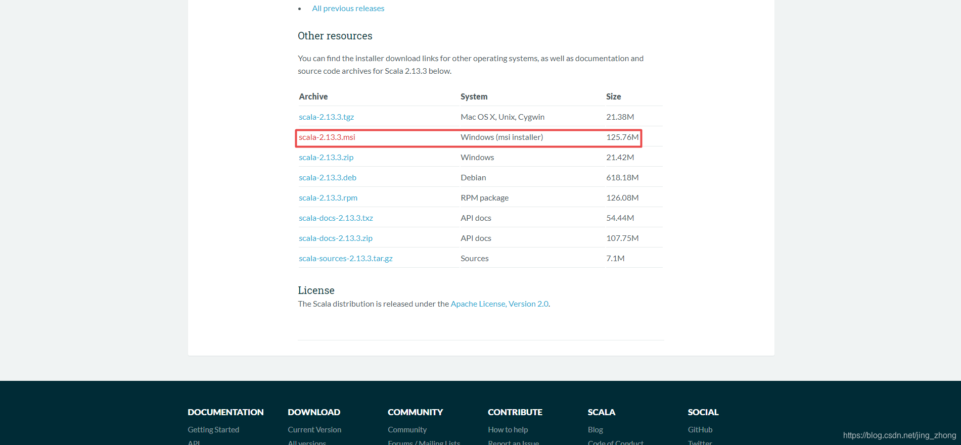This screenshot has height=445, width=961.
Task: Click the 125.76M size value
Action: 622,137
